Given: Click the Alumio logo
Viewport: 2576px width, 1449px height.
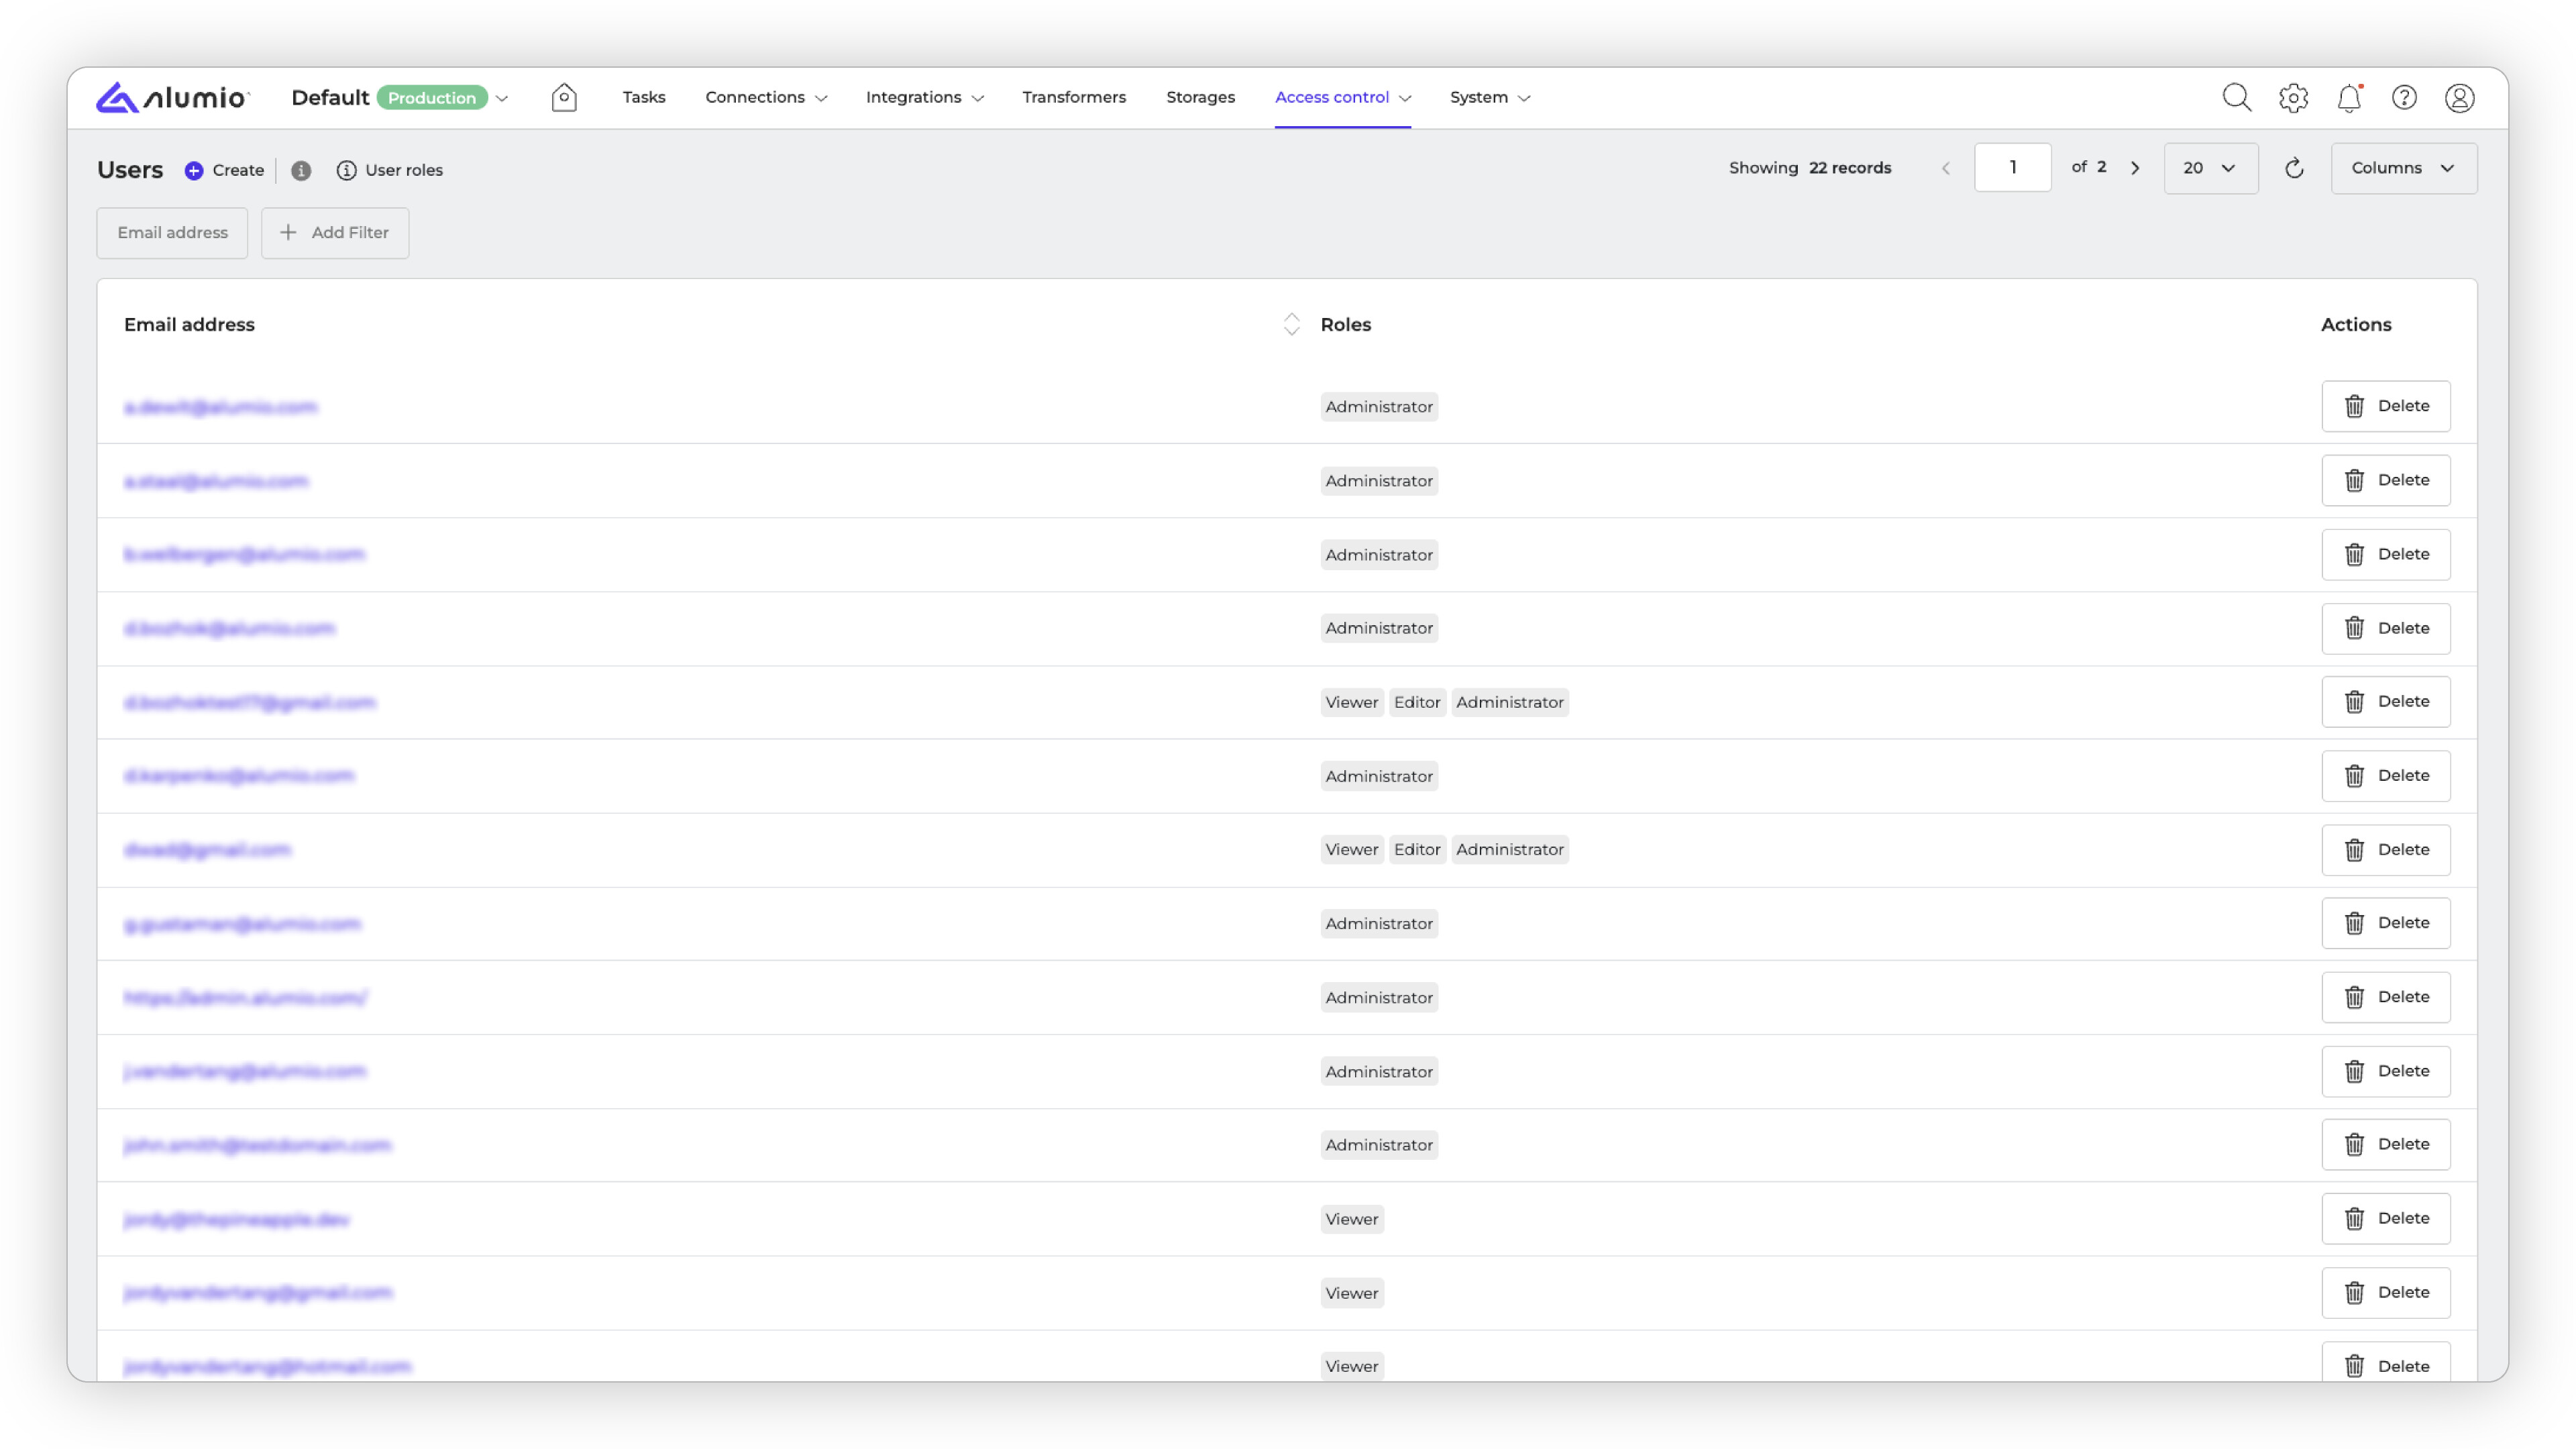Looking at the screenshot, I should (x=172, y=97).
